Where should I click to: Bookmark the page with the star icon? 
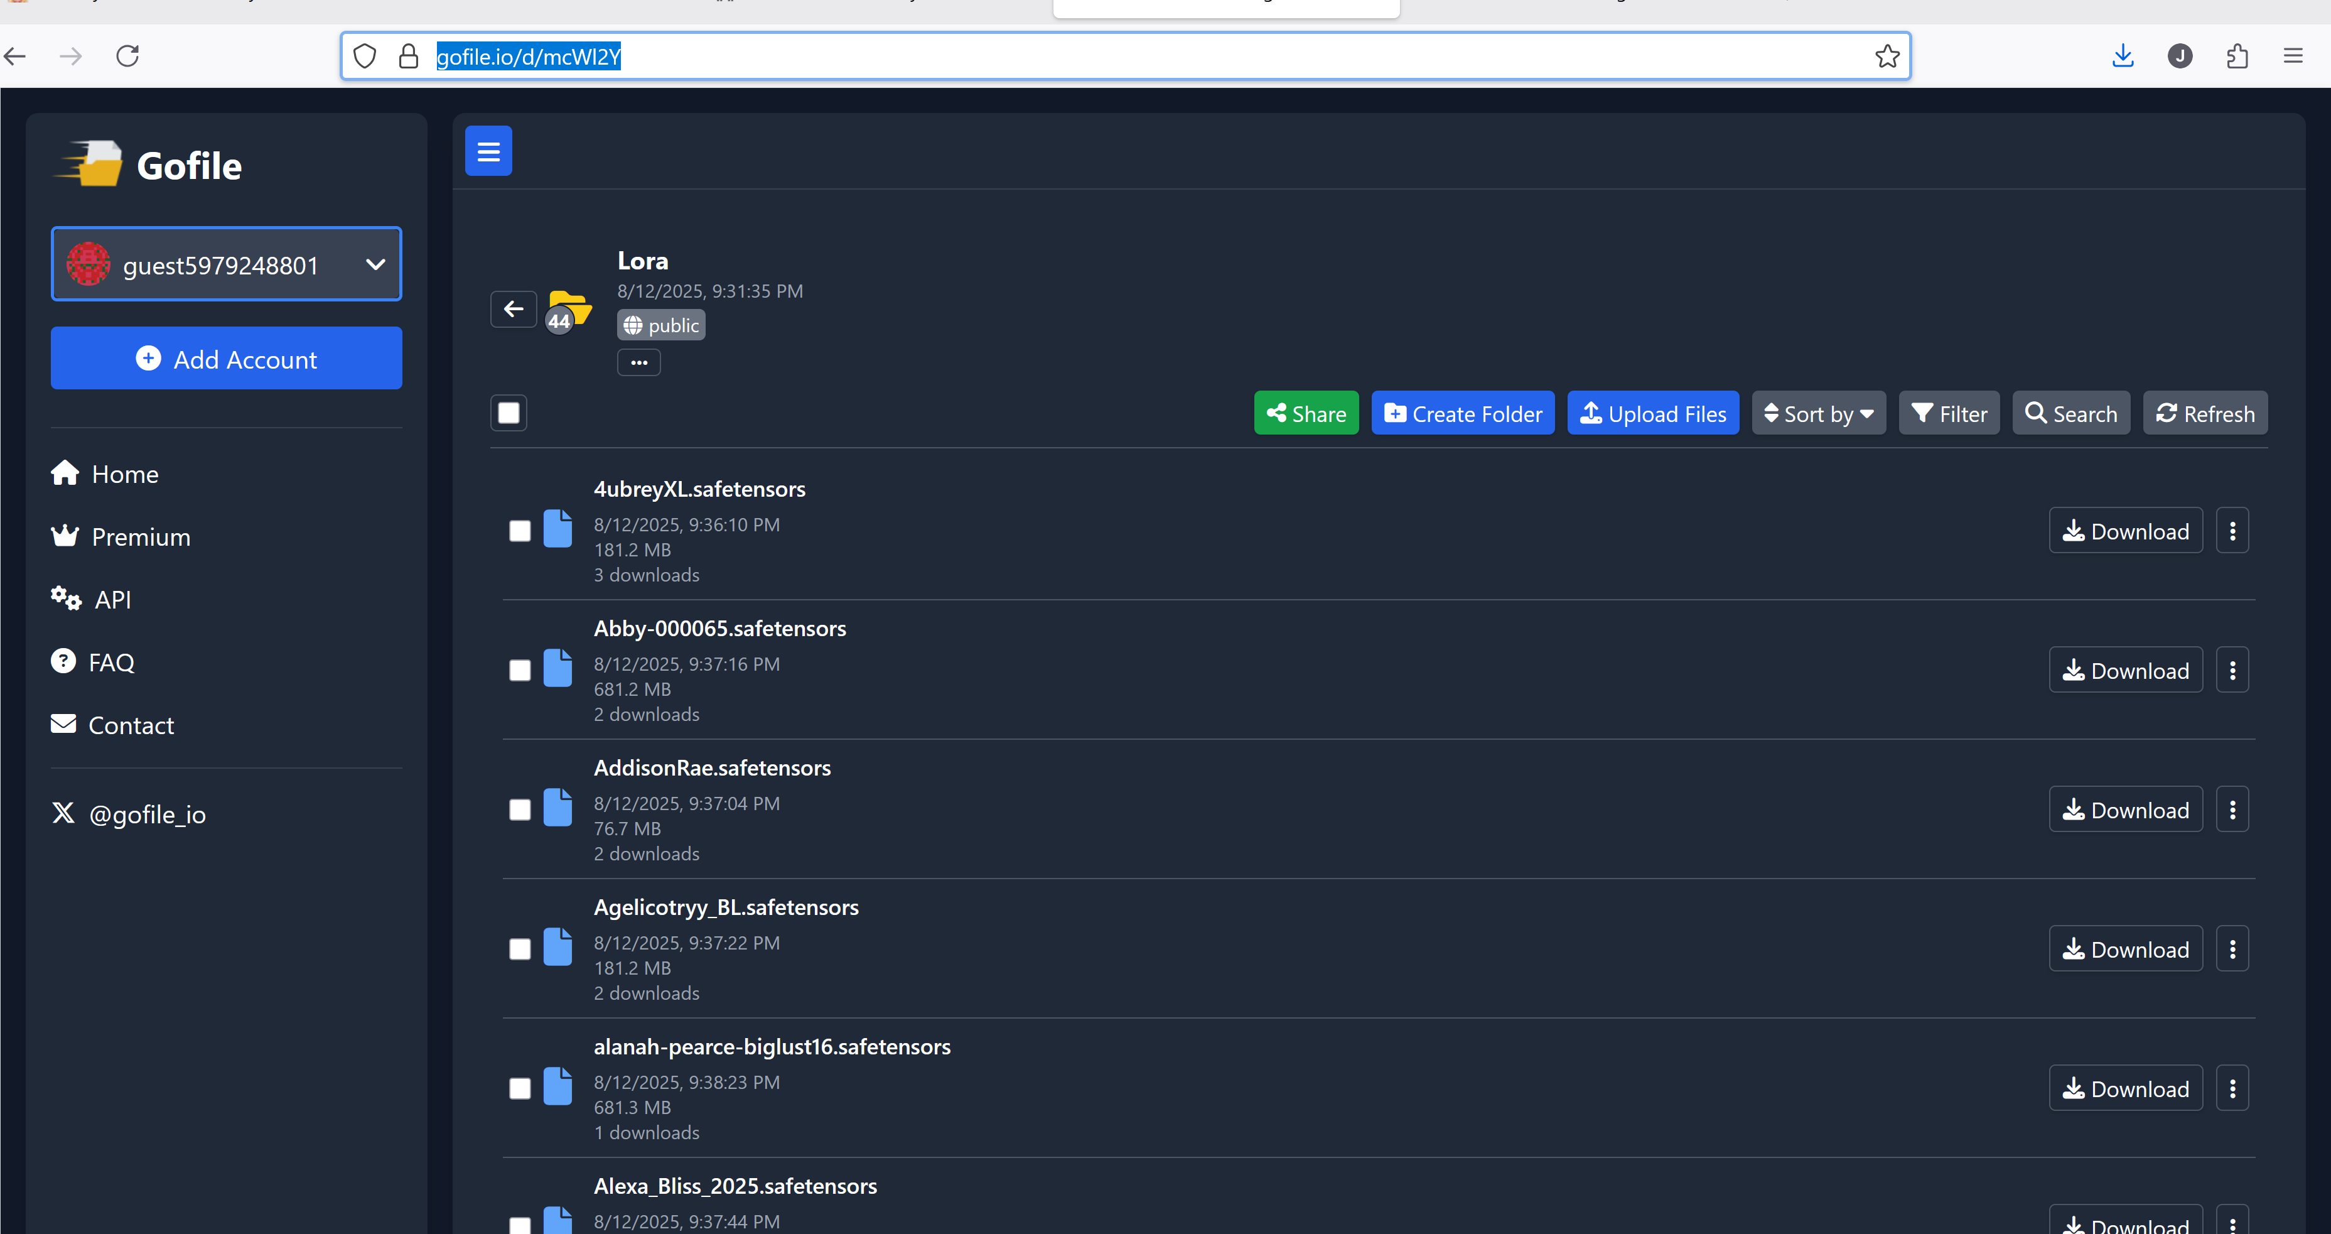click(1887, 56)
